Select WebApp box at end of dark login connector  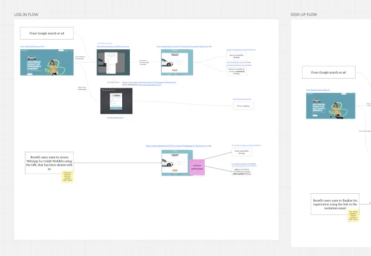(243, 106)
